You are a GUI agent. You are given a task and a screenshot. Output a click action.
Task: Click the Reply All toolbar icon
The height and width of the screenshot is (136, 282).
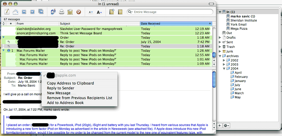pos(41,12)
